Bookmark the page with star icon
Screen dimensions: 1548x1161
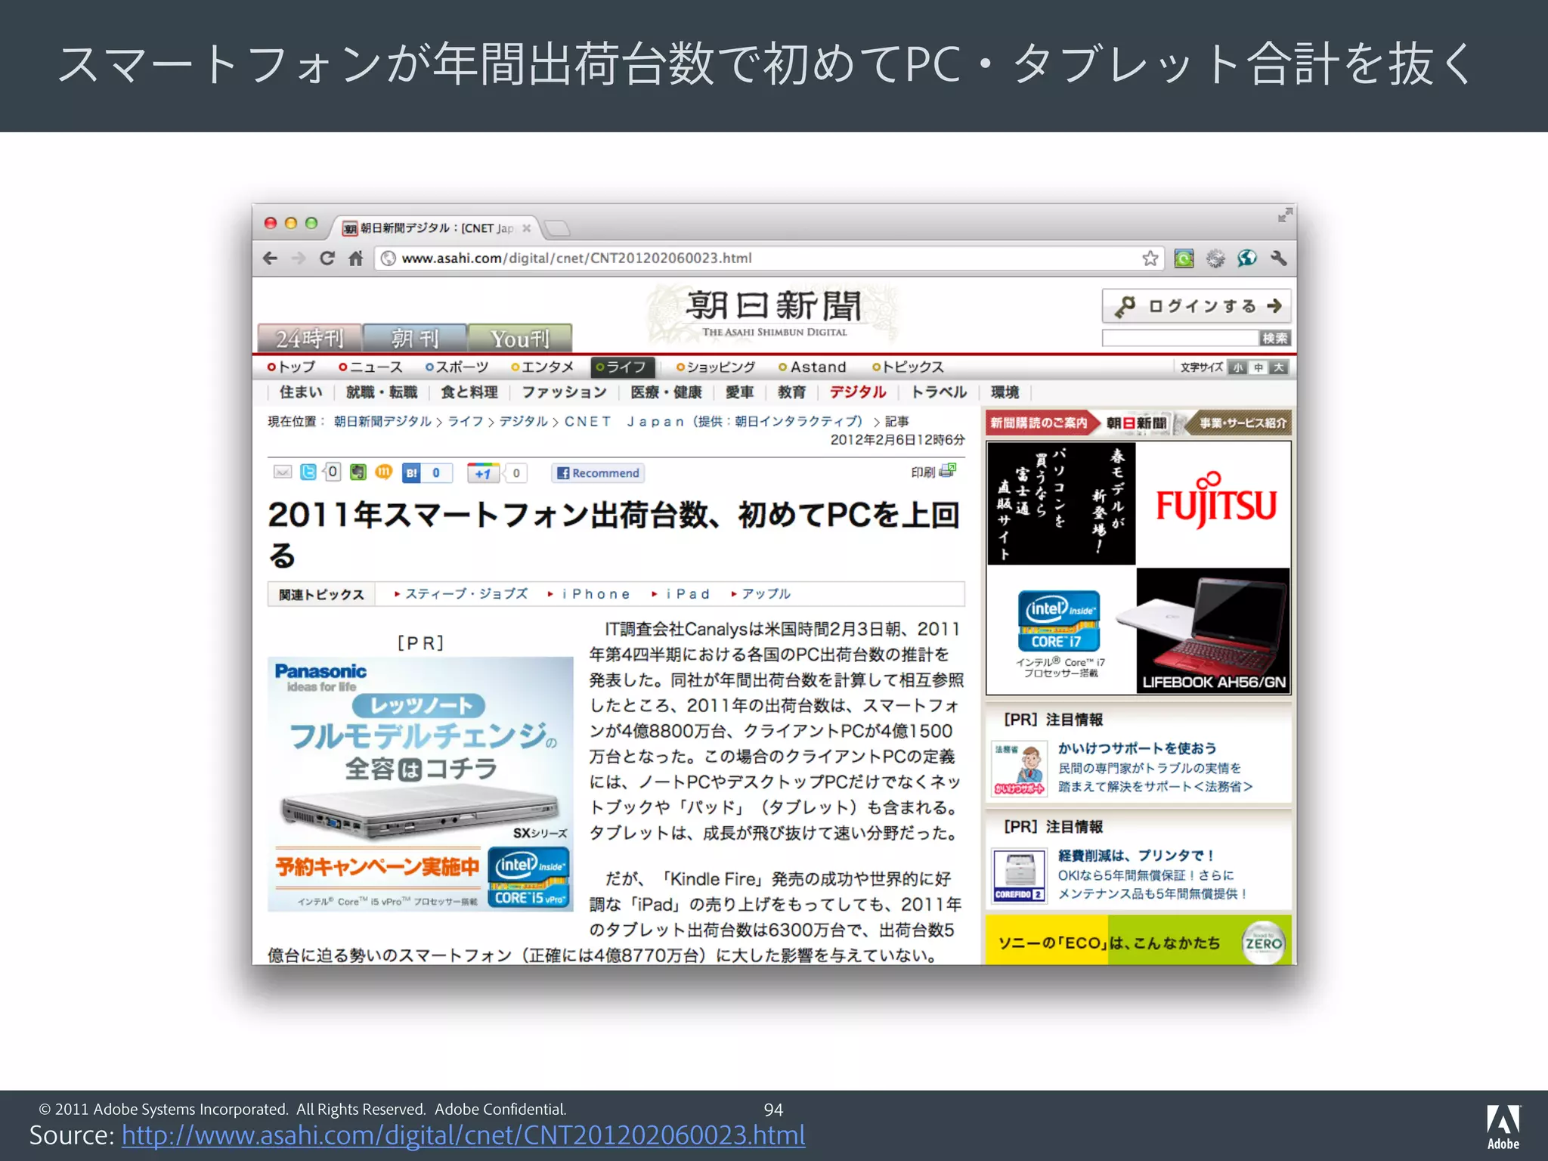click(x=1150, y=259)
